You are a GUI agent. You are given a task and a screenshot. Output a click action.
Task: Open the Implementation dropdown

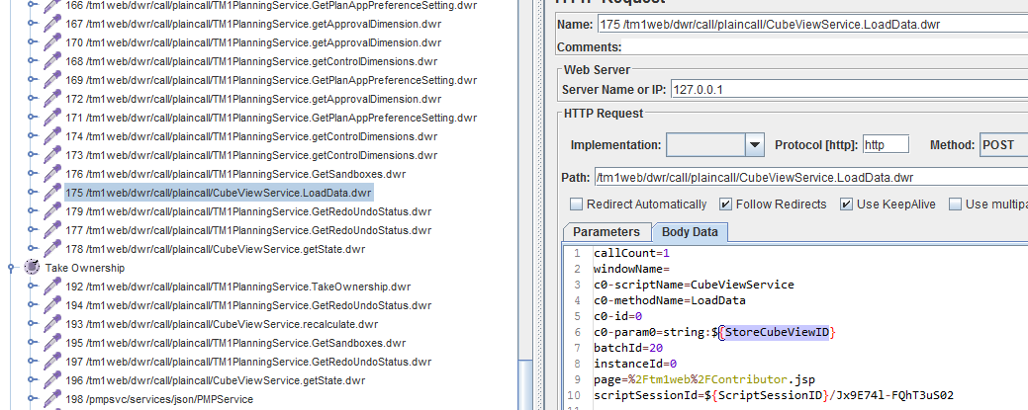[x=755, y=145]
